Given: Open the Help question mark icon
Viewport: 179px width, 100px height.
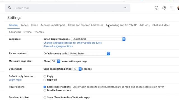Looking at the screenshot, I should (x=157, y=8).
